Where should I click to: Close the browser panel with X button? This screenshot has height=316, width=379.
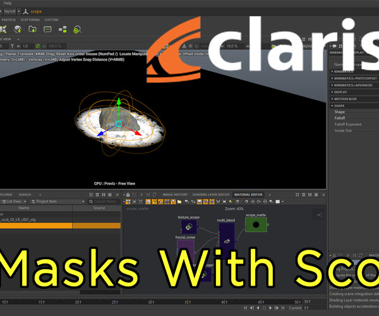point(117,195)
